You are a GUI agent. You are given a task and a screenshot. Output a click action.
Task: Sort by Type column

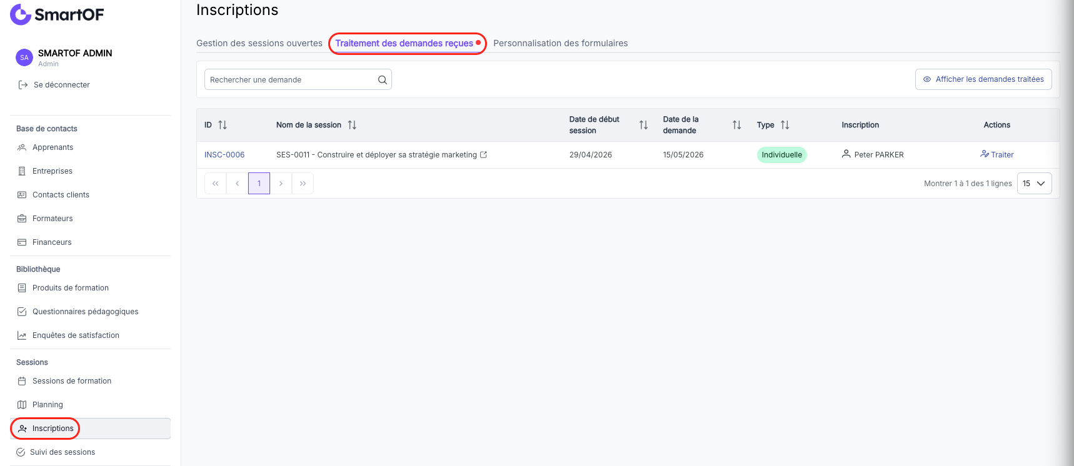[785, 125]
